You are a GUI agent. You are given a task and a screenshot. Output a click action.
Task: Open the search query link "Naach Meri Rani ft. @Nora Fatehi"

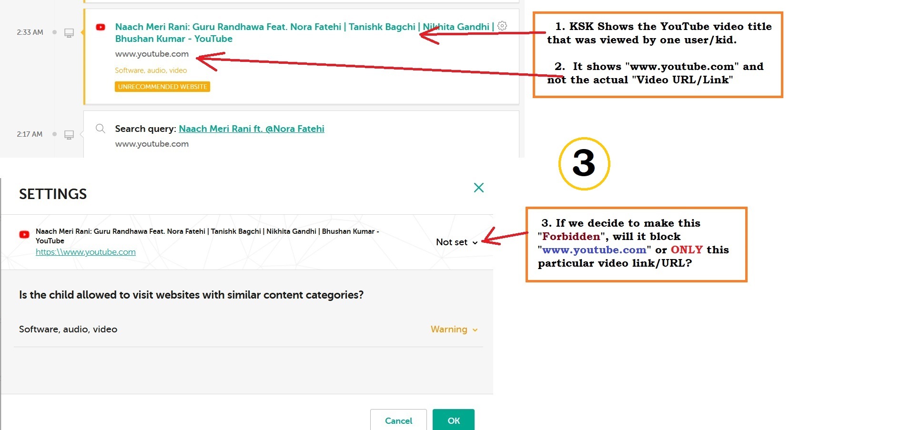pyautogui.click(x=252, y=129)
